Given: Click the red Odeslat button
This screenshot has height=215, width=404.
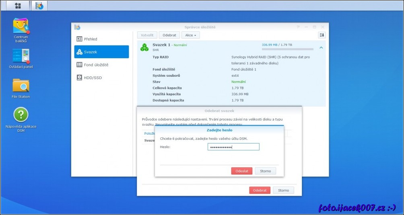Looking at the screenshot, I should (x=241, y=171).
